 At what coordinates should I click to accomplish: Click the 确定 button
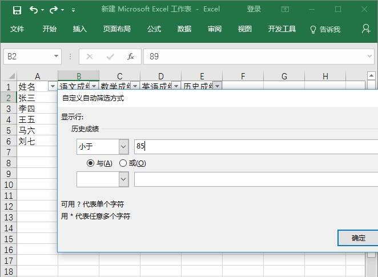[x=358, y=238]
